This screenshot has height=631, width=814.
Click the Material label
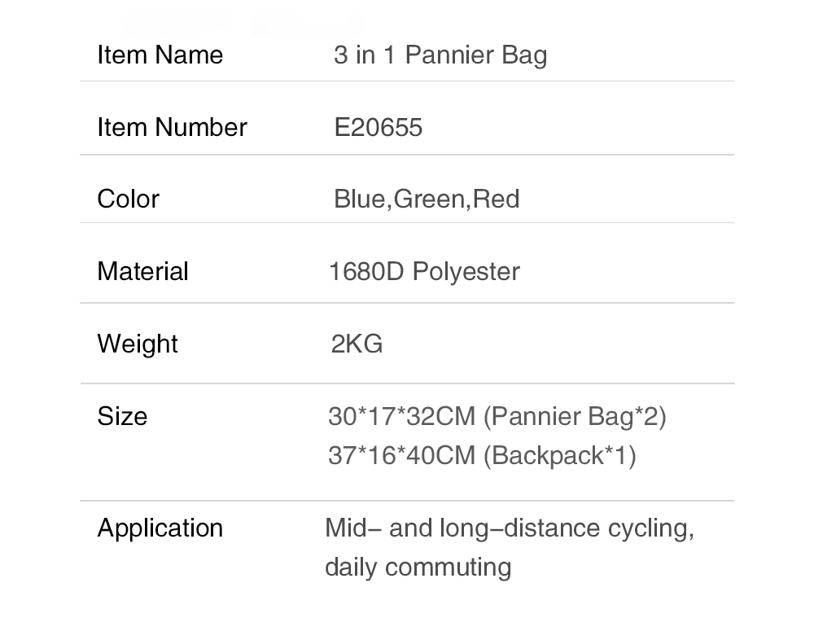click(142, 272)
